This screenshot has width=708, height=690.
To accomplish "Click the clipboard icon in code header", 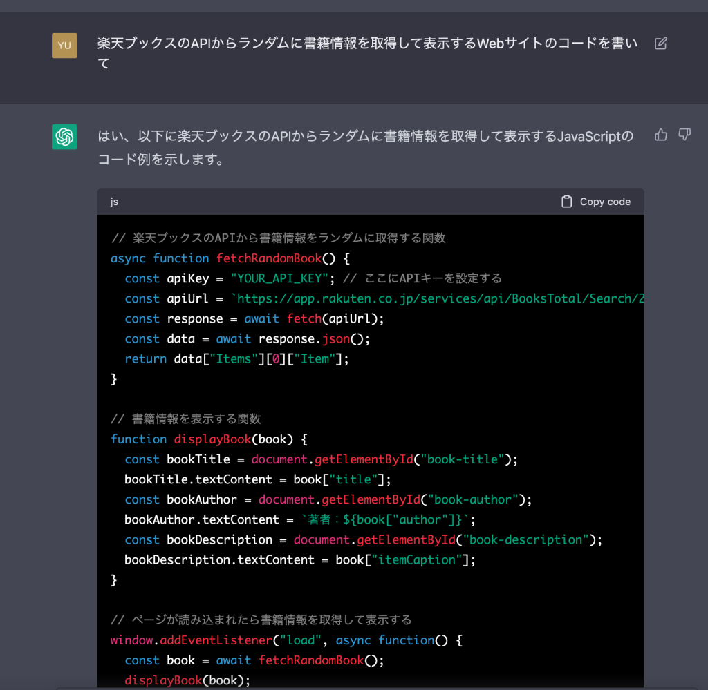I will point(567,202).
